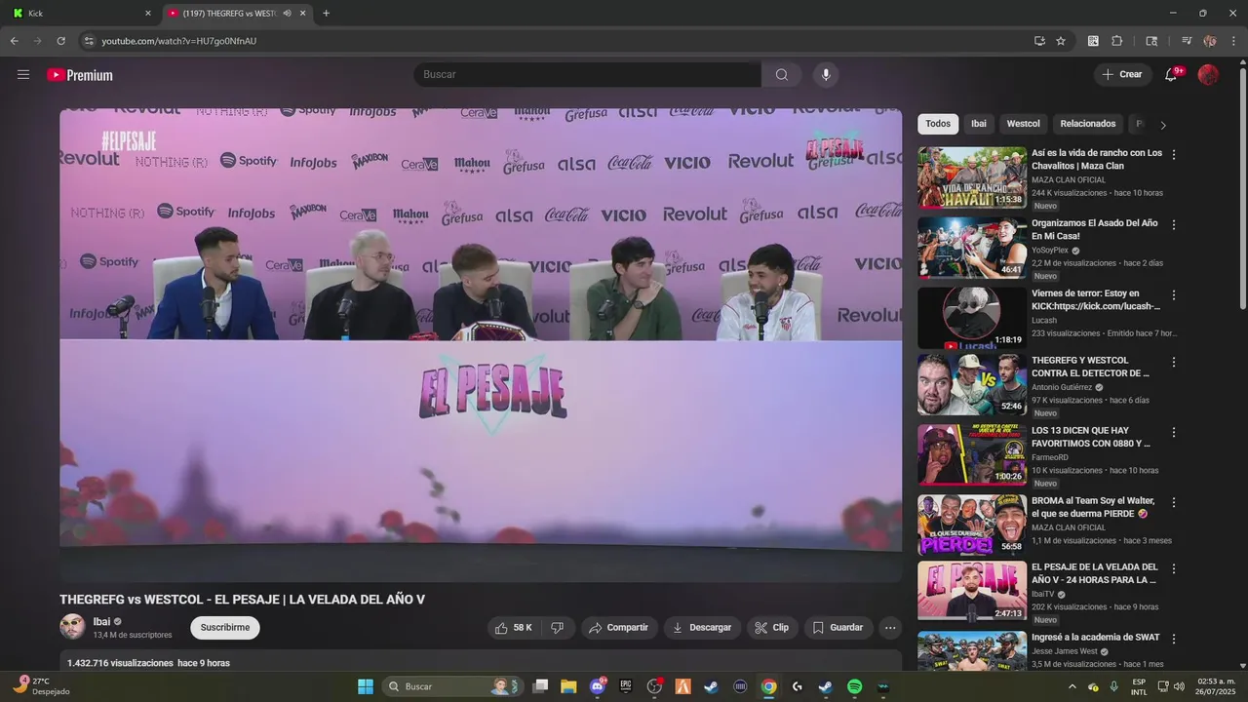1248x702 pixels.
Task: Open the Ibai channel avatar
Action: tap(72, 627)
